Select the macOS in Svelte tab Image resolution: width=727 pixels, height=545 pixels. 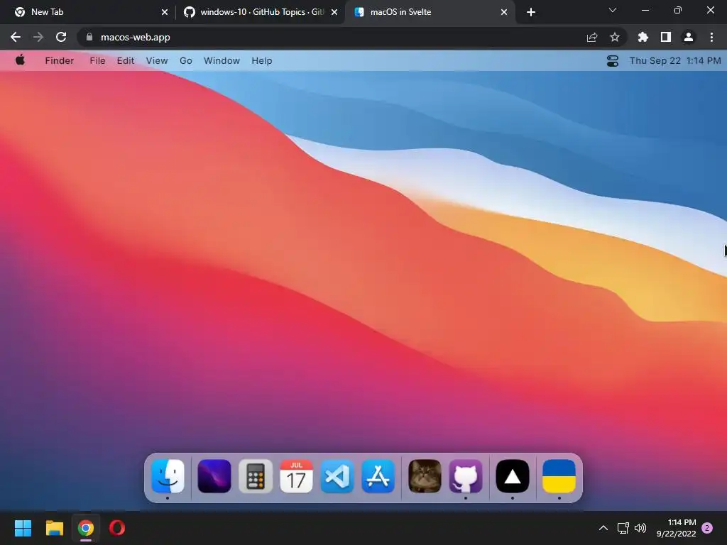click(x=430, y=12)
